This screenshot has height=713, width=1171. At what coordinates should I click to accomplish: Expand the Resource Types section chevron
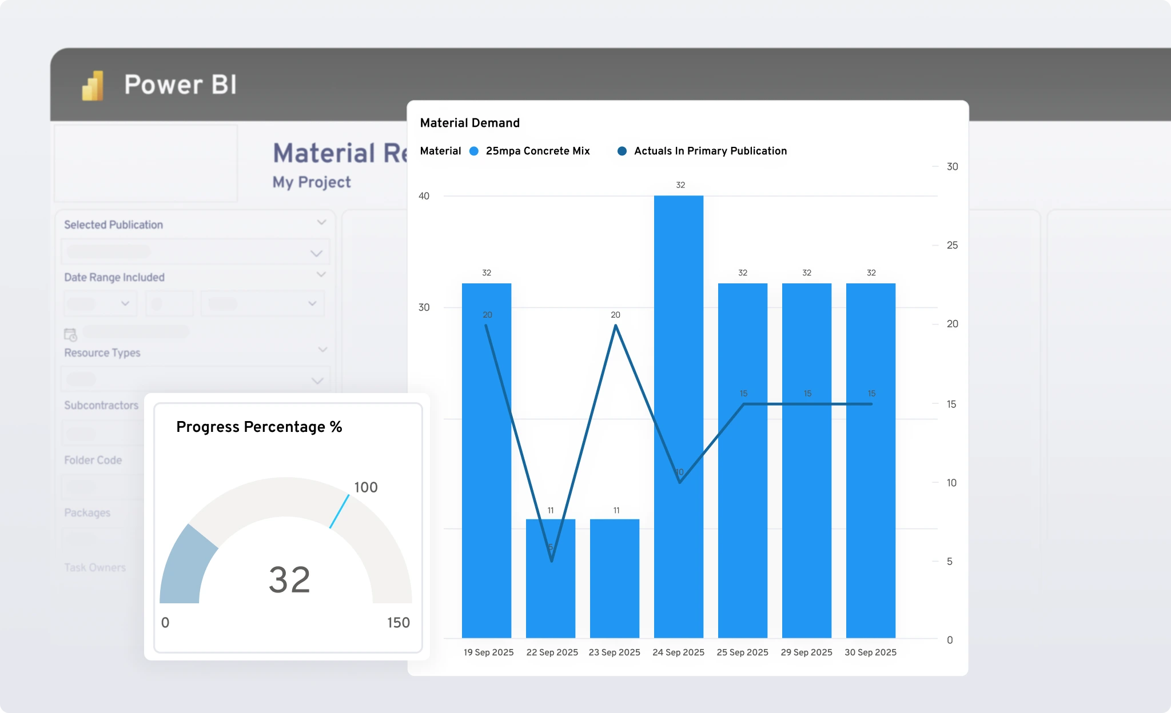click(322, 349)
